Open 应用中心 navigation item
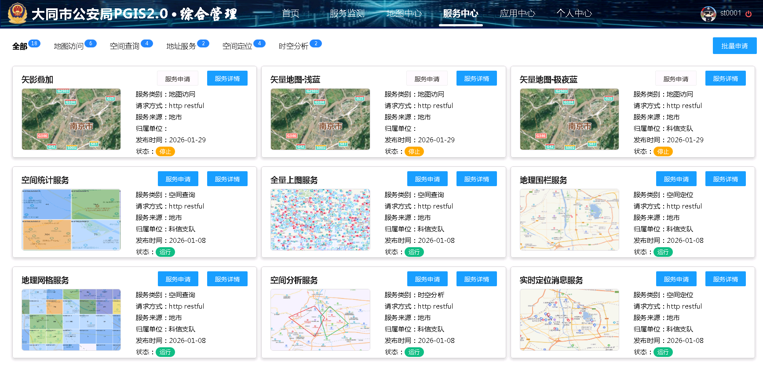 (x=518, y=14)
